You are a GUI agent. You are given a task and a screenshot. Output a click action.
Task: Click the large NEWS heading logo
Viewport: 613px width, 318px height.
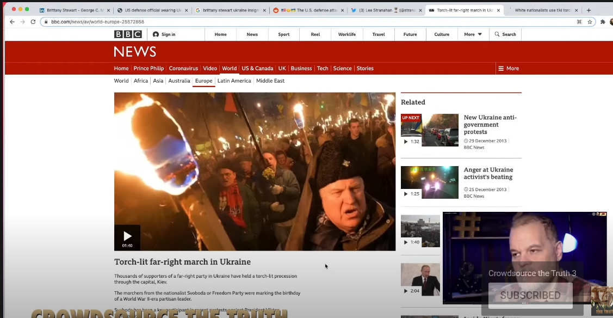click(x=135, y=52)
